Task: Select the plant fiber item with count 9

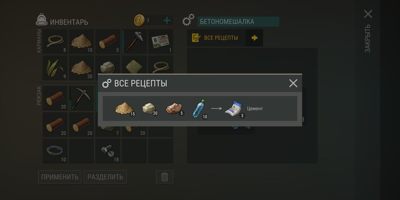Action: [55, 68]
